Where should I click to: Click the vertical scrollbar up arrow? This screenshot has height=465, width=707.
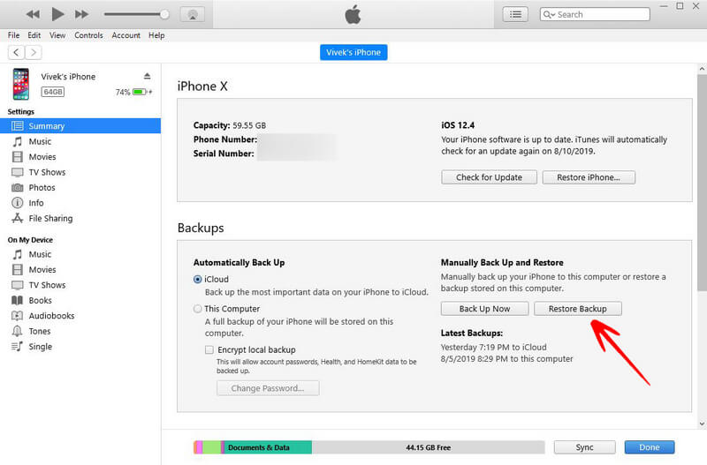702,69
